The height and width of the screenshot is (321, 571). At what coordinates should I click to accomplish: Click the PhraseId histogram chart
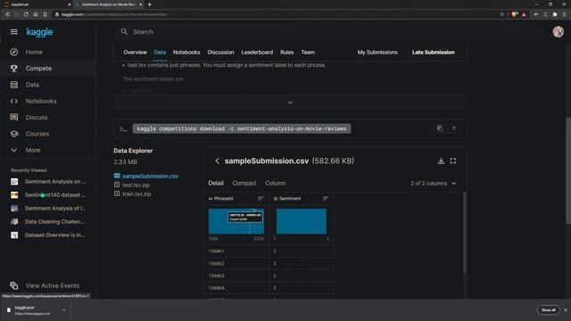click(x=236, y=221)
